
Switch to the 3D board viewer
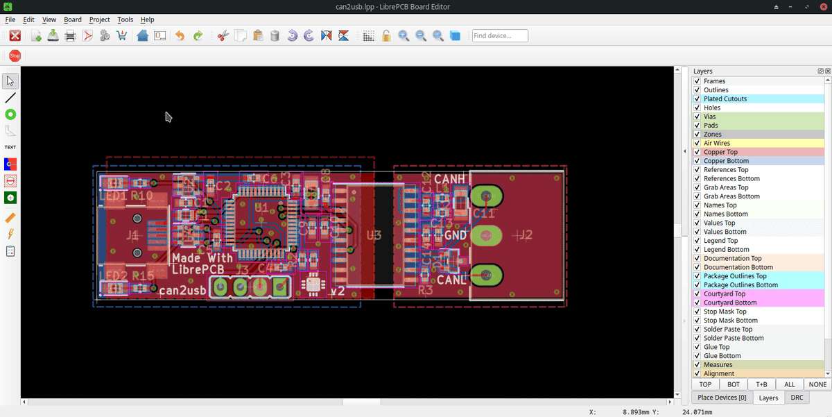(x=454, y=35)
